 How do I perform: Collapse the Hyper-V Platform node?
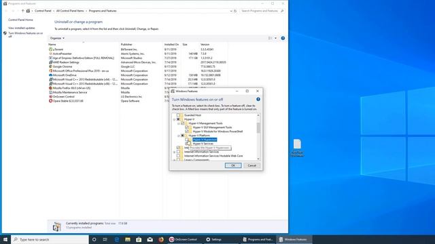click(x=178, y=136)
